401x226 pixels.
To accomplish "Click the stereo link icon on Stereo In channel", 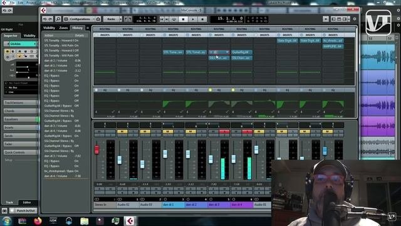I will coord(96,199).
